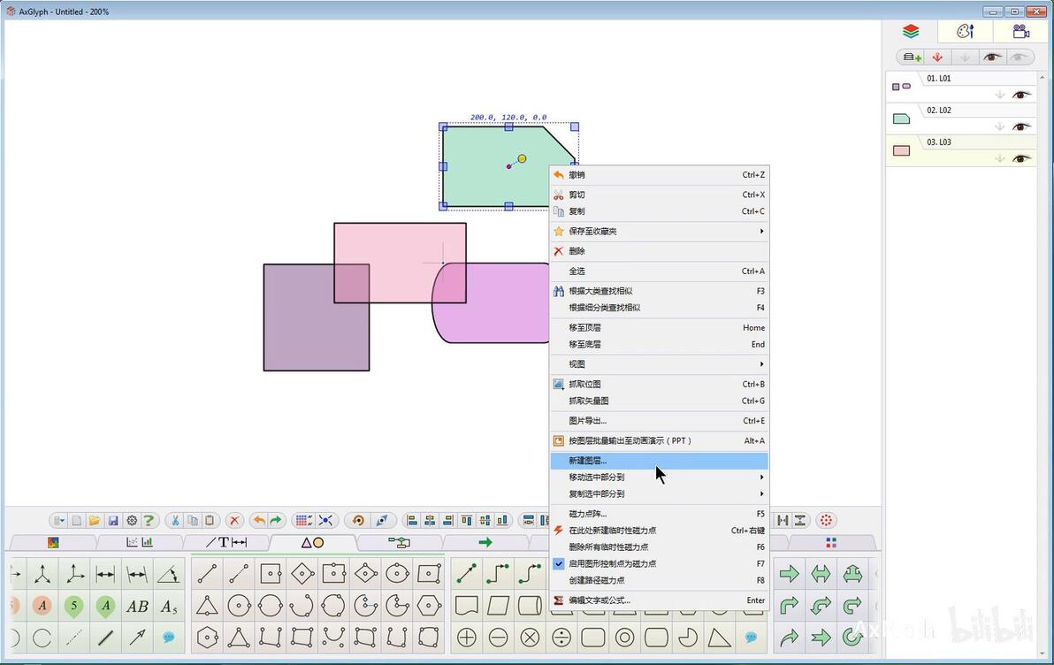The height and width of the screenshot is (665, 1054).
Task: Select layer name 03. L03
Action: pos(938,141)
